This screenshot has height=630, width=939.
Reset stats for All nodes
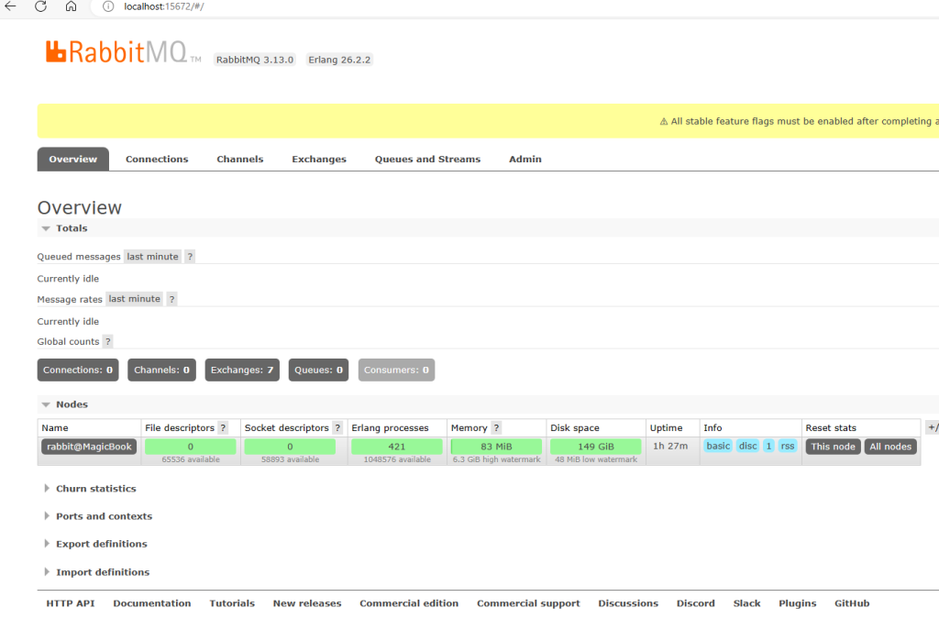890,447
